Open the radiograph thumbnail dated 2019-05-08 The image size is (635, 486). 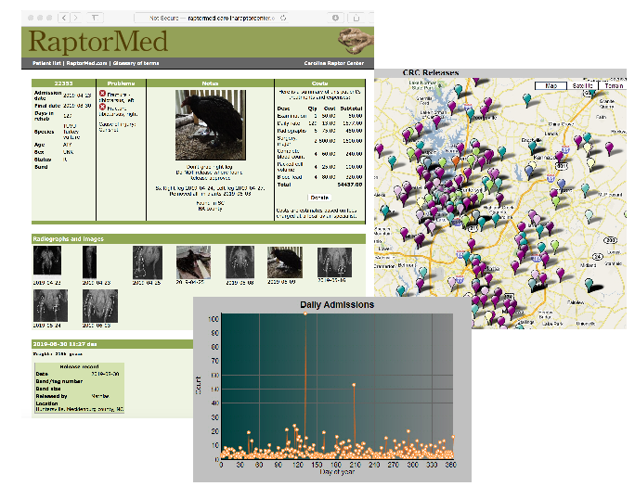[240, 262]
